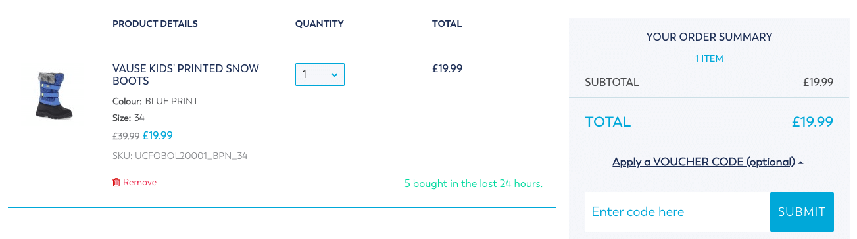The width and height of the screenshot is (857, 239).
Task: Click the order TOTAL £19.99 amount
Action: [812, 122]
